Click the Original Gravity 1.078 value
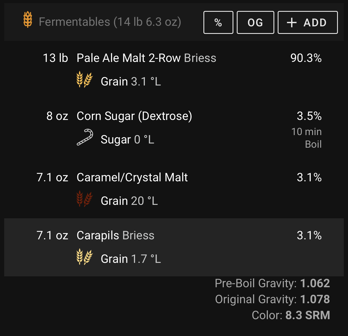Viewport: 348px width, 336px height. point(315,299)
